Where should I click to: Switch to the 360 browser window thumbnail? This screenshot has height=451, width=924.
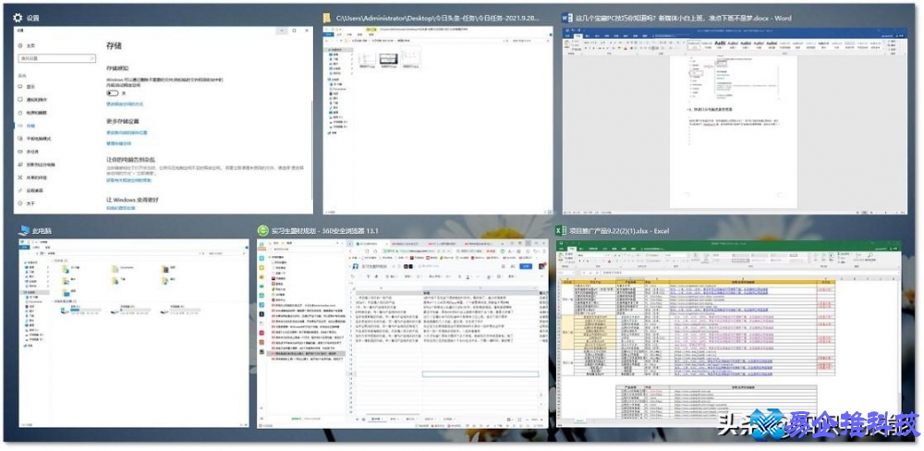(402, 333)
